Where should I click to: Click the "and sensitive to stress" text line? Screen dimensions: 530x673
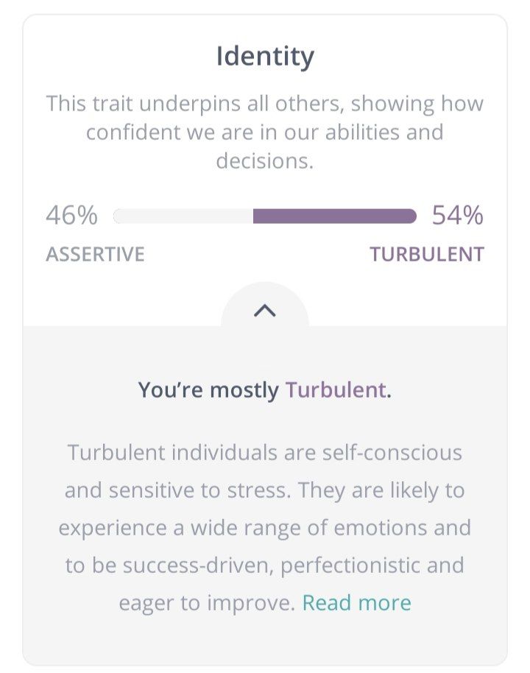click(x=265, y=490)
